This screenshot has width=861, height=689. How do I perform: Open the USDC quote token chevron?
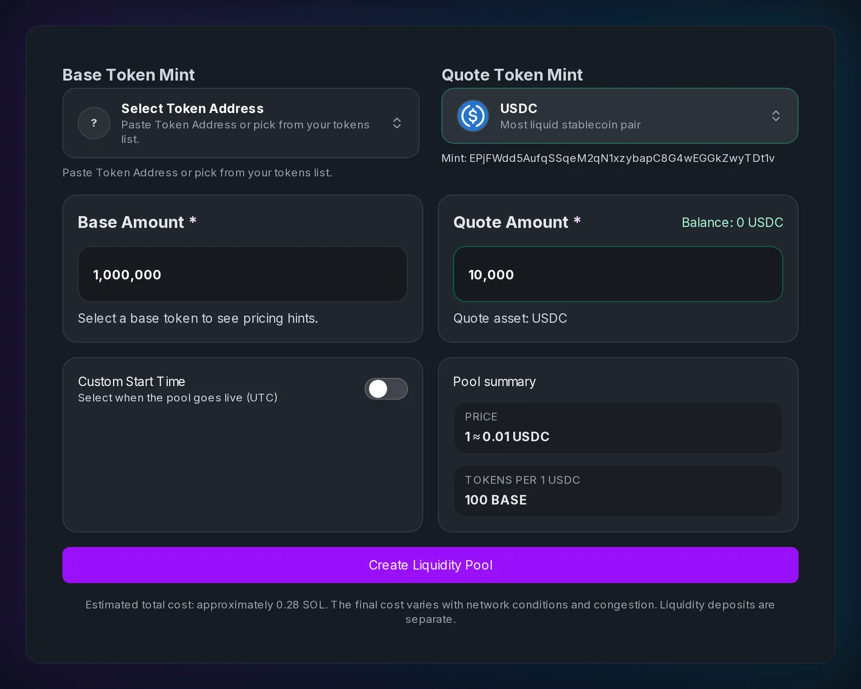(776, 116)
